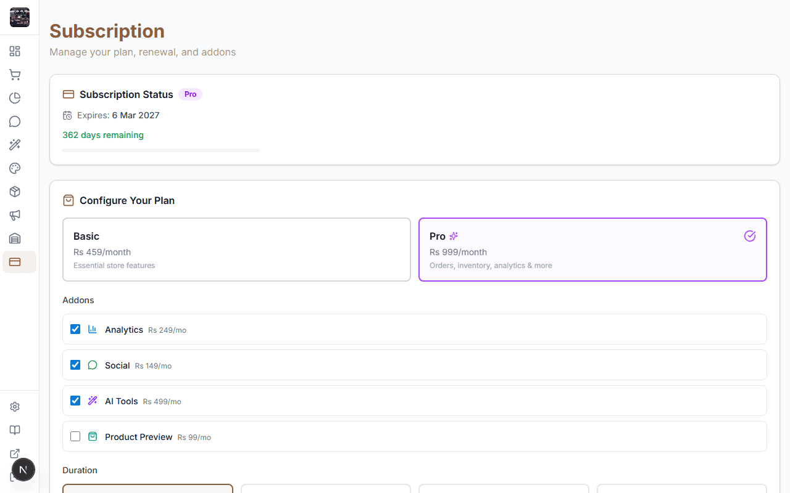
Task: Select the storefront icon in sidebar
Action: [x=15, y=238]
